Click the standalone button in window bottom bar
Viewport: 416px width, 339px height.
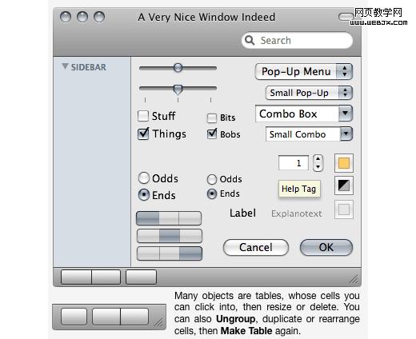click(x=141, y=277)
